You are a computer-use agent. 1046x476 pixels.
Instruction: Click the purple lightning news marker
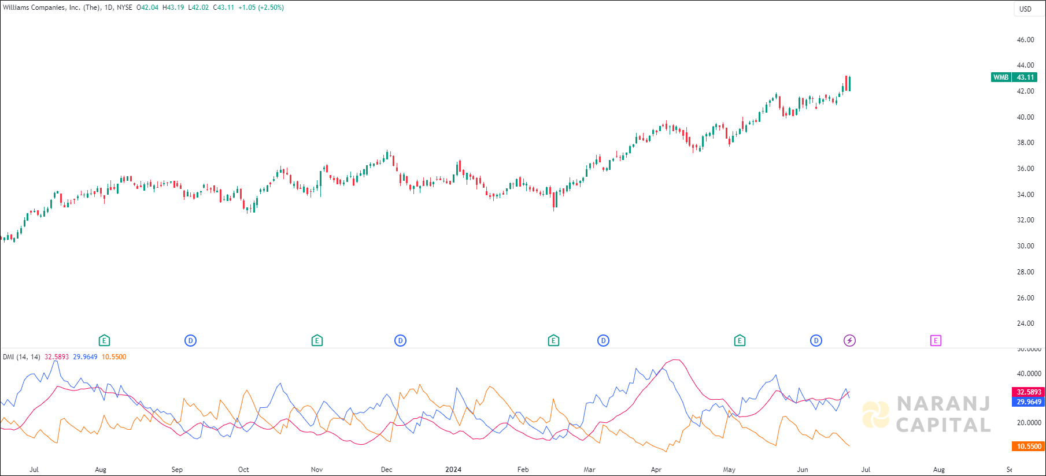849,341
